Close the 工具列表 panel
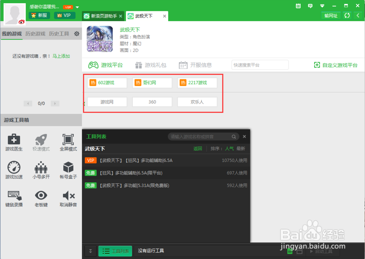365x259 pixels. 245,137
